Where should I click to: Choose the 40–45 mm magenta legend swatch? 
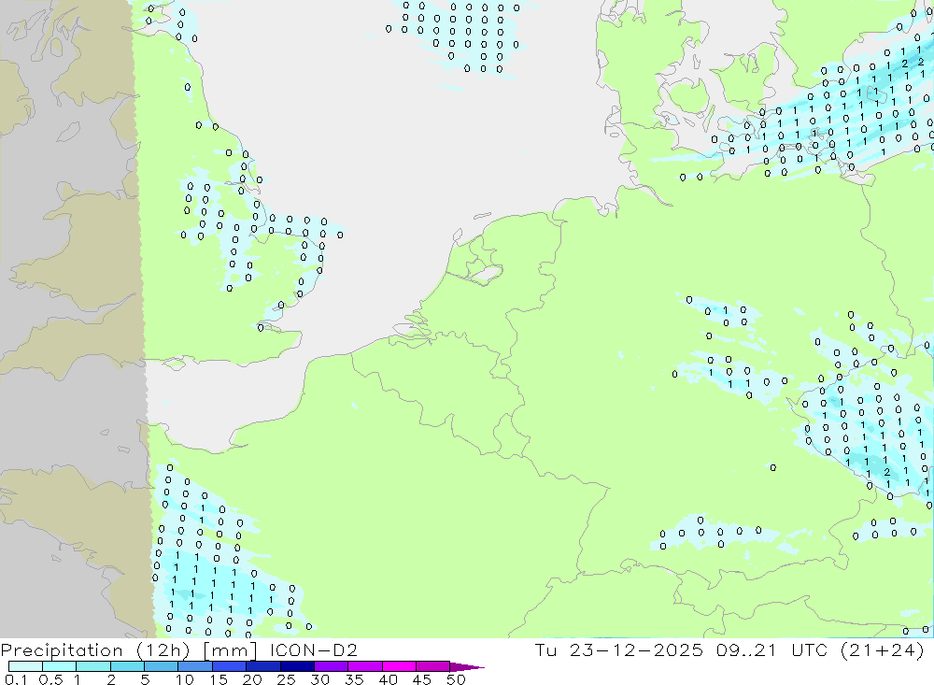click(399, 666)
